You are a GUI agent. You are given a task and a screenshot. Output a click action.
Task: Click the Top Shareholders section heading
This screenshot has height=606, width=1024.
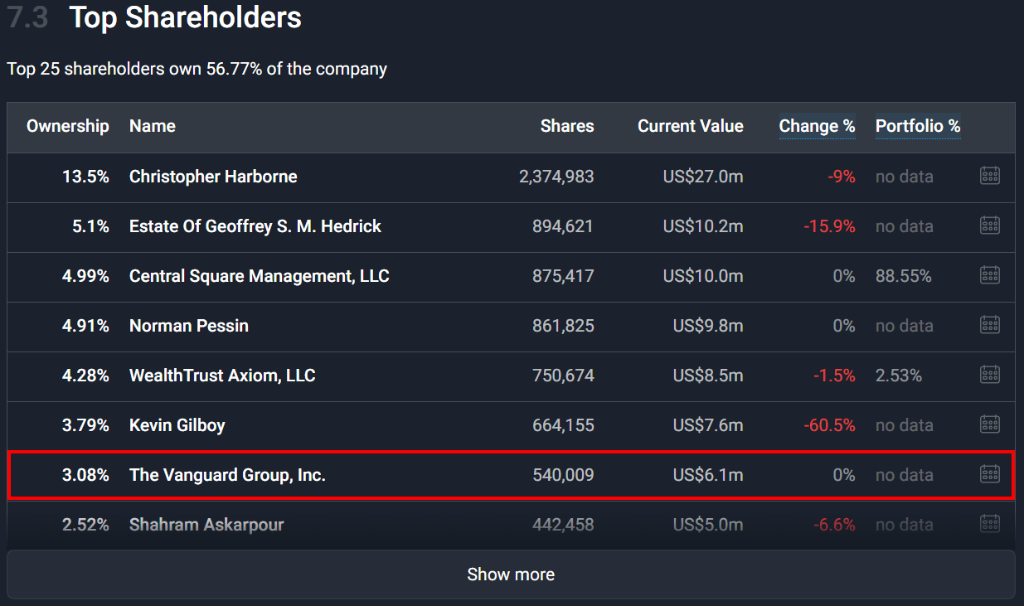click(184, 18)
